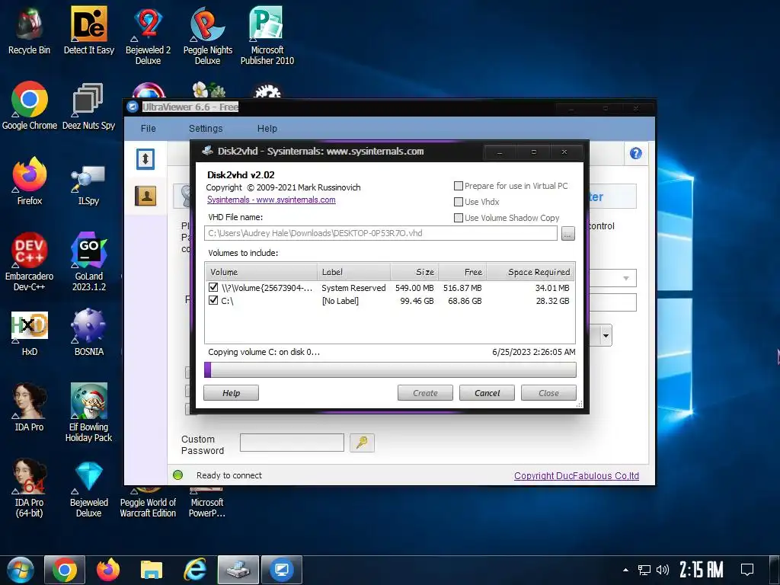Click the Custom Password input field

point(292,443)
